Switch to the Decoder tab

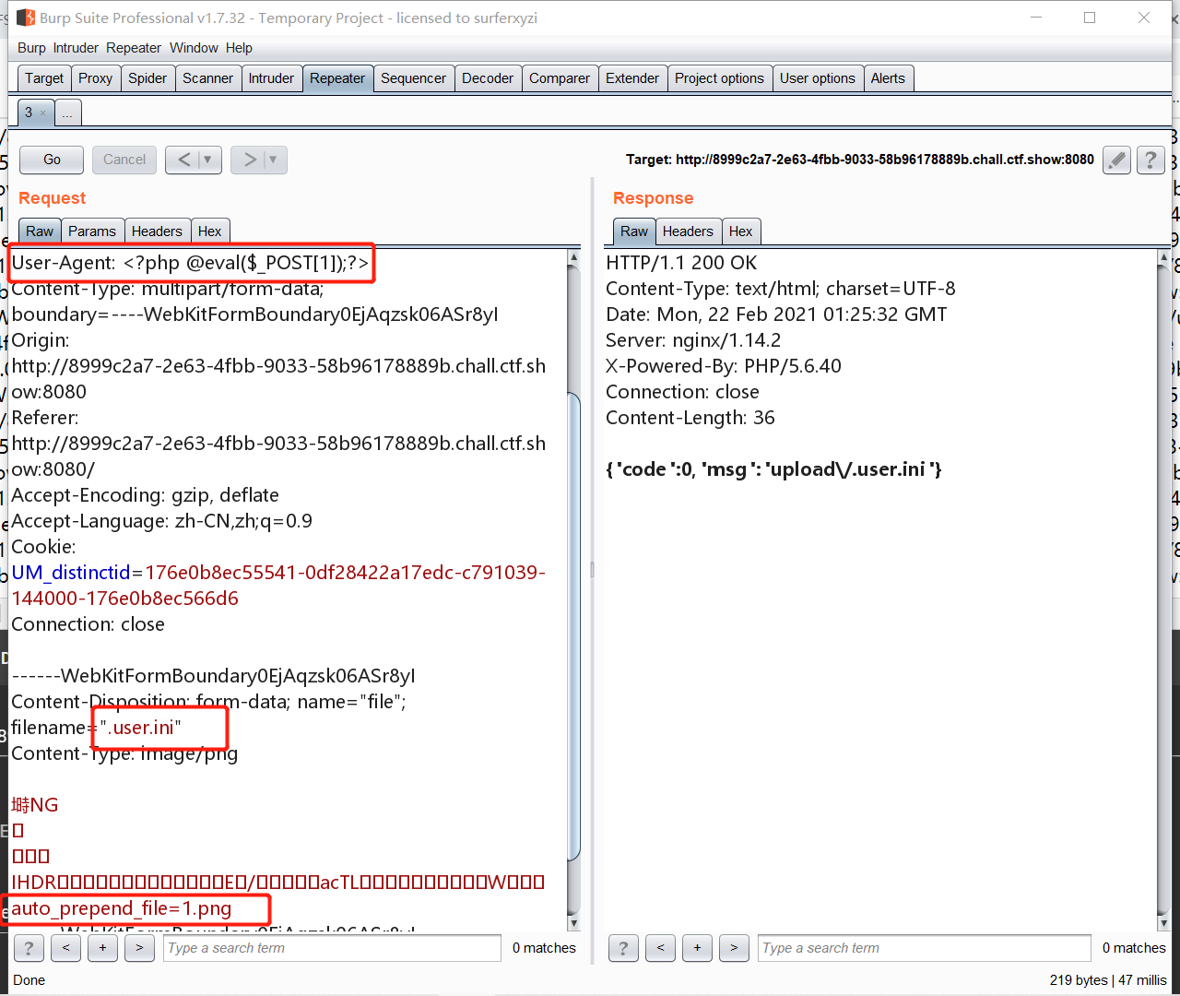[488, 78]
